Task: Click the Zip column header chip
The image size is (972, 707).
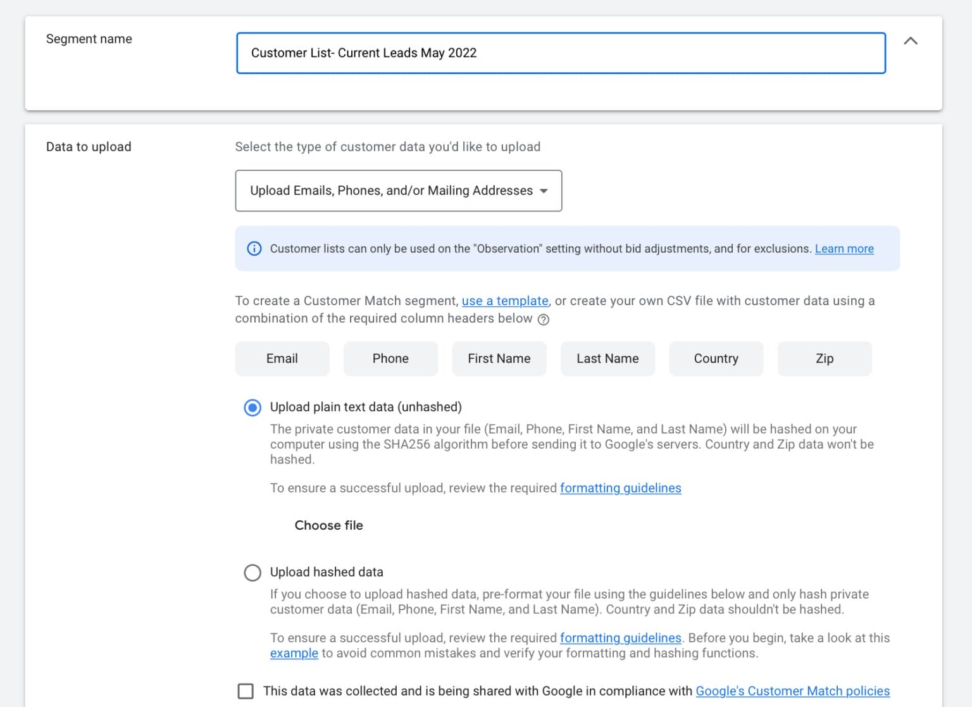Action: pos(824,359)
